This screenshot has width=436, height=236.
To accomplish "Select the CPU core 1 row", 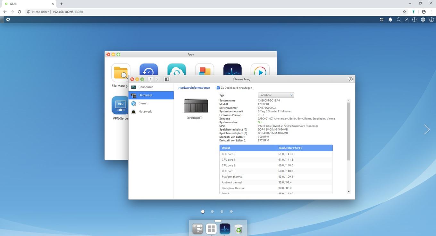I will (276, 160).
